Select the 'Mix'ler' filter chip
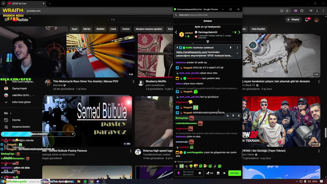This screenshot has height=184, width=327. click(87, 29)
